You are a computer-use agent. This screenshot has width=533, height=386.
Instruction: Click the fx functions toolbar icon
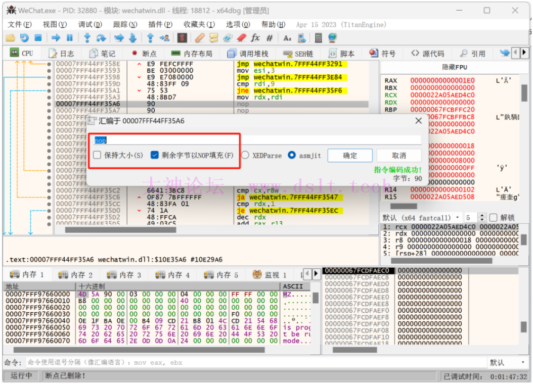(255, 38)
